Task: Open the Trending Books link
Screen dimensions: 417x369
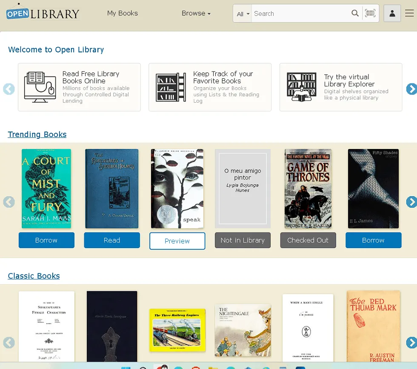Action: [x=37, y=134]
